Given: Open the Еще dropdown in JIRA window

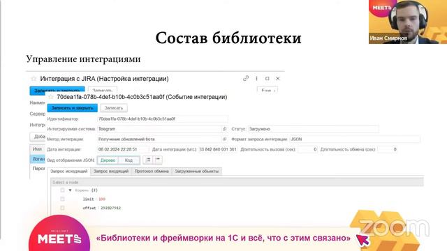Looking at the screenshot, I should (x=268, y=90).
